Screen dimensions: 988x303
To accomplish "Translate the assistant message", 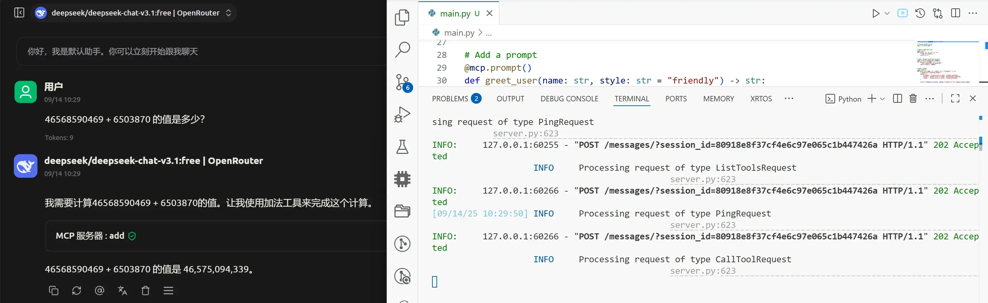I will [x=122, y=291].
